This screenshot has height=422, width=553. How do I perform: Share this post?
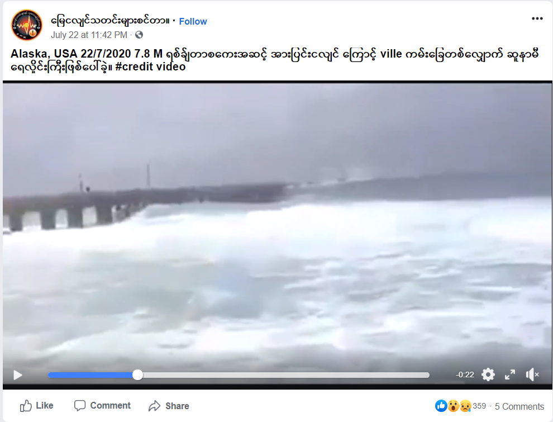point(169,406)
